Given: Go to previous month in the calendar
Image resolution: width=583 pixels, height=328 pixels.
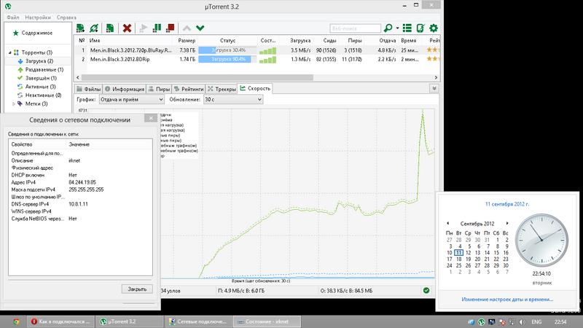Looking at the screenshot, I should pyautogui.click(x=447, y=223).
